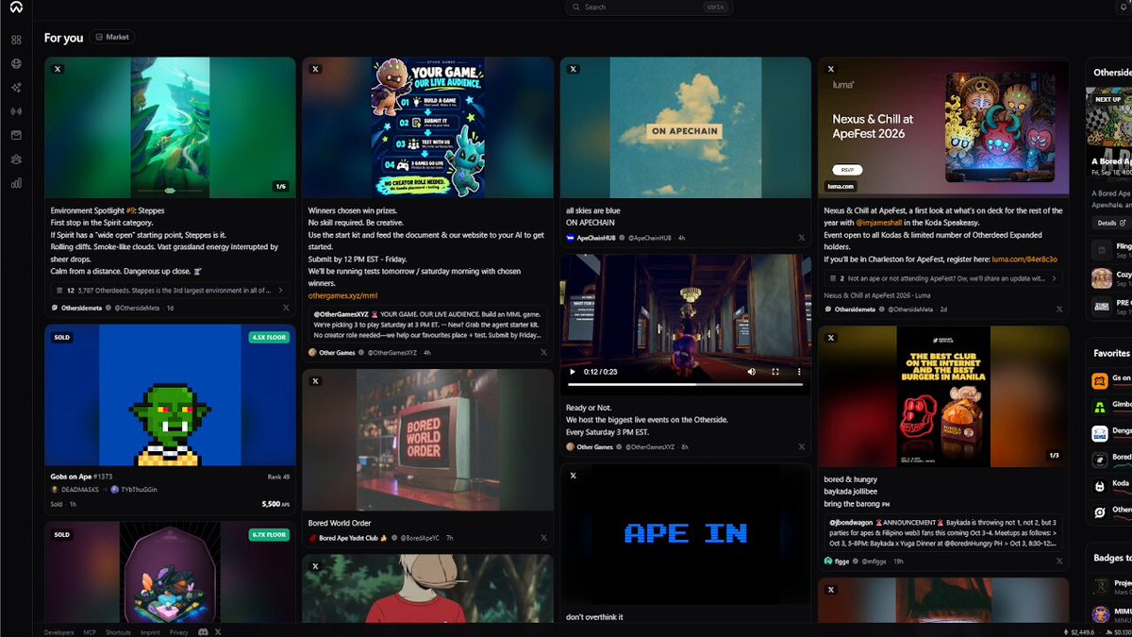Open the TYbThuGGin buyer profile
The width and height of the screenshot is (1132, 637).
point(134,490)
